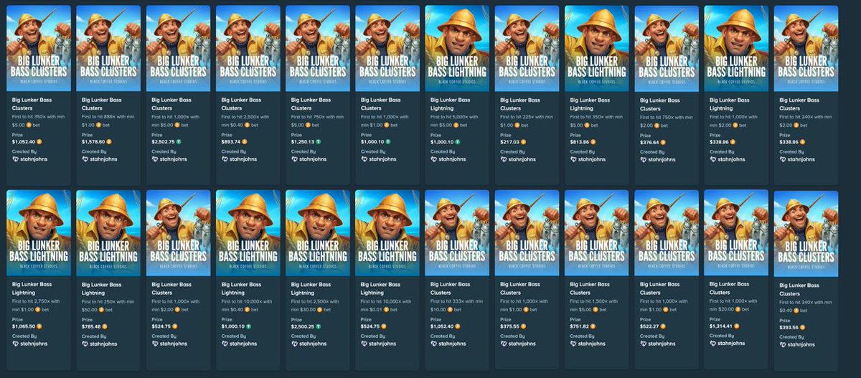
Task: Click the "First to hit 2,750×" condition text
Action: pos(31,301)
